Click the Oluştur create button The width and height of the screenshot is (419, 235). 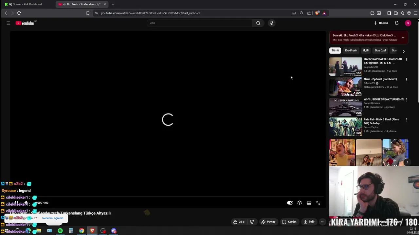pos(381,23)
